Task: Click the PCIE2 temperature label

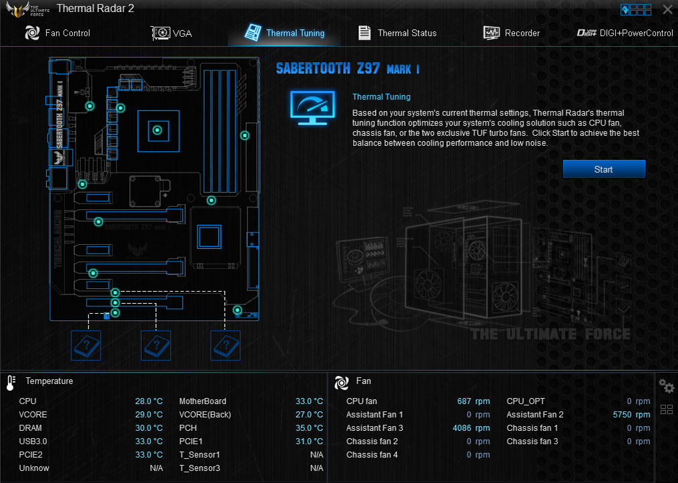Action: [x=31, y=455]
